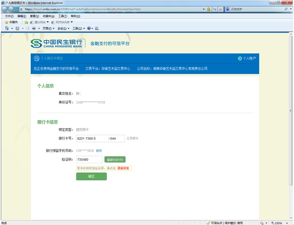Screen dimensions: 294x225
Task: Click the add to favorites star icon
Action: tap(26, 22)
